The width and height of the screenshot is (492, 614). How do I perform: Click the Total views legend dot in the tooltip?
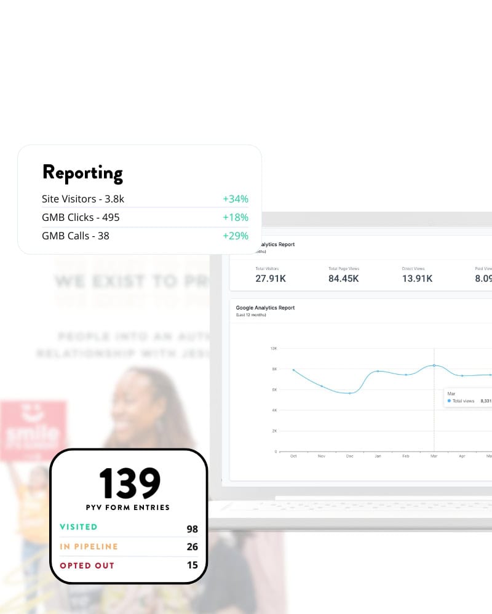[x=448, y=401]
